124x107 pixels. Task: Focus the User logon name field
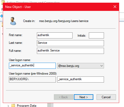pyautogui.click(x=32, y=66)
